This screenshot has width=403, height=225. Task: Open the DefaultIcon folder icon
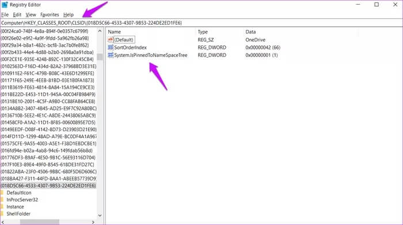pyautogui.click(x=2, y=193)
